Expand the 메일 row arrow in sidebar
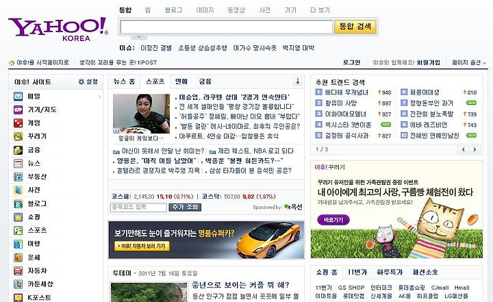 (99, 97)
